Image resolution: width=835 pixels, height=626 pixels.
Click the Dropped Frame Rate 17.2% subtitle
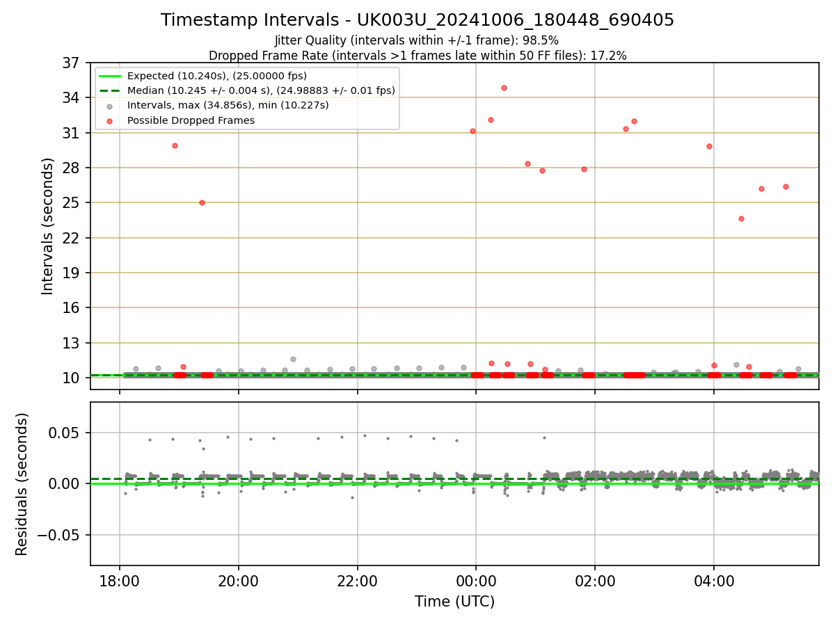click(x=417, y=56)
